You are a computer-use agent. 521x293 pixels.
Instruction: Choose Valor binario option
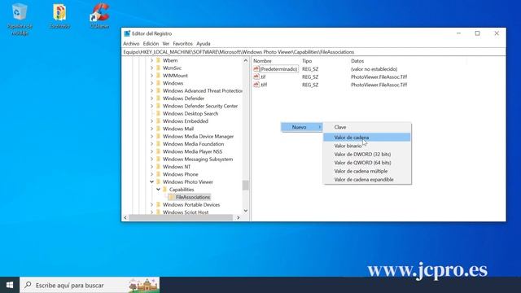(367, 146)
